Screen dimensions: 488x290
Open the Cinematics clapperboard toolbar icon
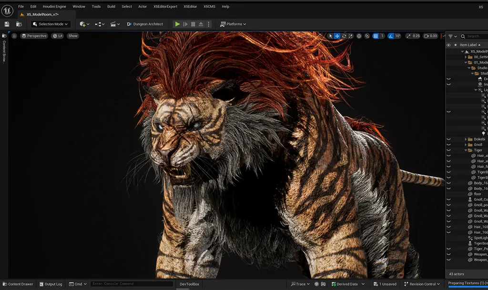pyautogui.click(x=115, y=24)
